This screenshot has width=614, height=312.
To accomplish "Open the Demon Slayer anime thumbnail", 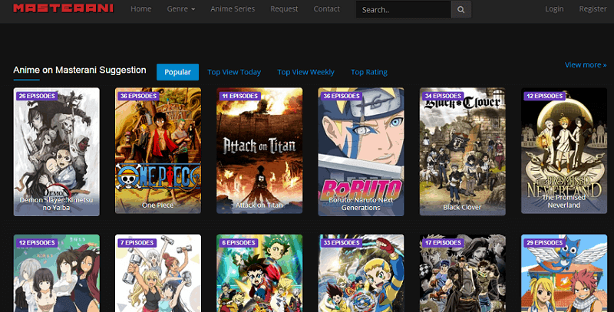I will pos(57,151).
